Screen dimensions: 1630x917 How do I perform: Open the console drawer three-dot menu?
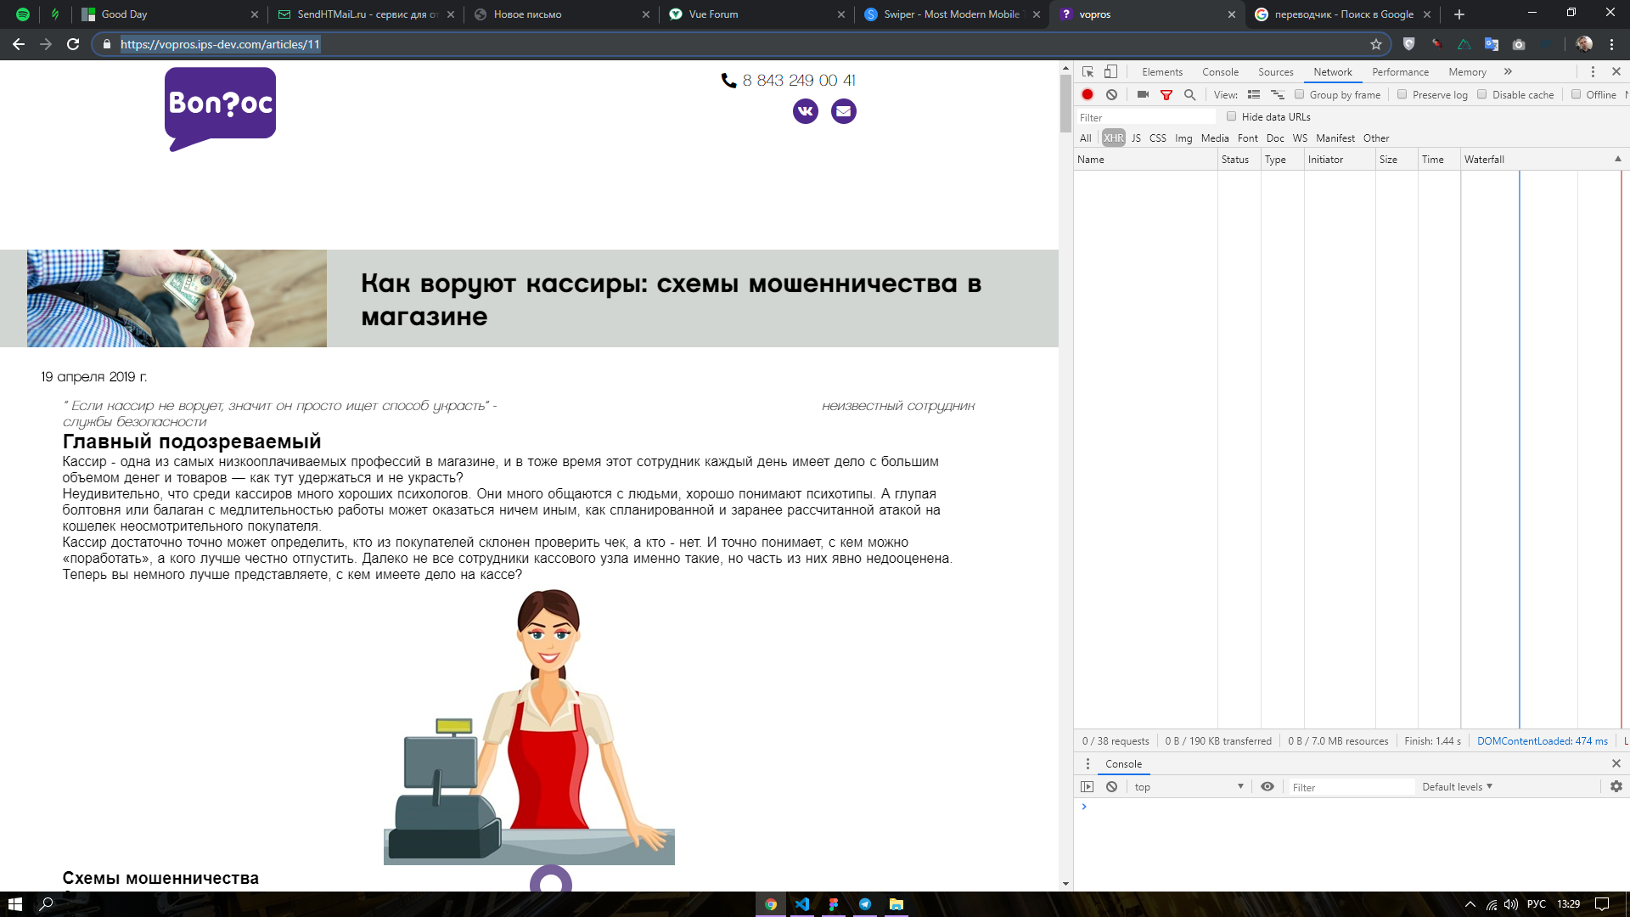click(x=1088, y=764)
